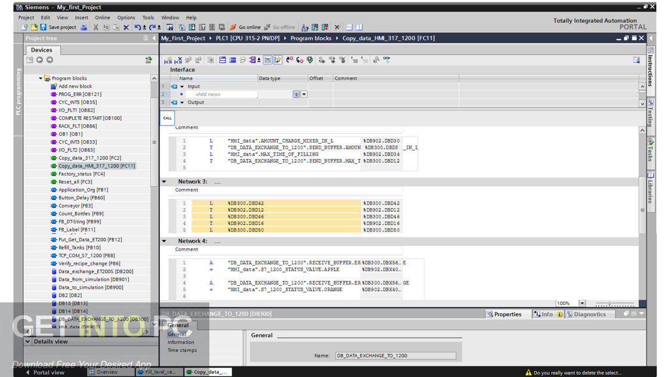Click the Redo arrow icon
This screenshot has width=671, height=377.
pyautogui.click(x=152, y=27)
